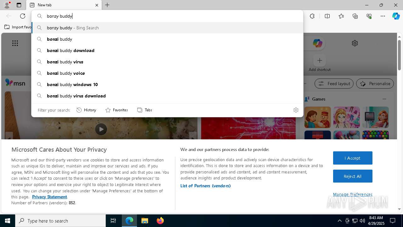Click the Add shortcut plus tile

[320, 60]
